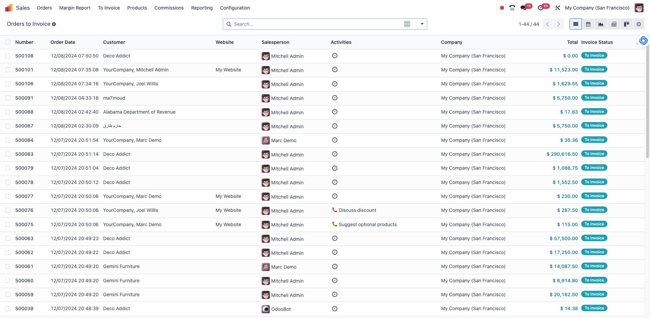
Task: Open the user avatar menu
Action: (x=639, y=8)
